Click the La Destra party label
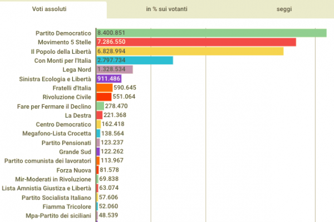Viewport: 334px width, 222px height. 79,115
